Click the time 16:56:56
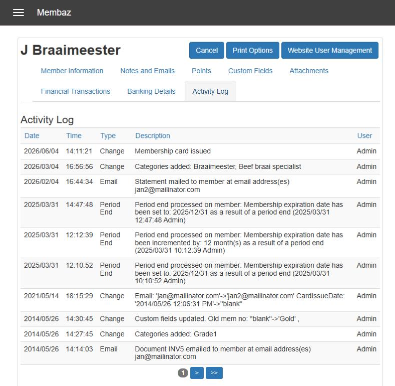Screen dimensions: 395x386 (80, 166)
